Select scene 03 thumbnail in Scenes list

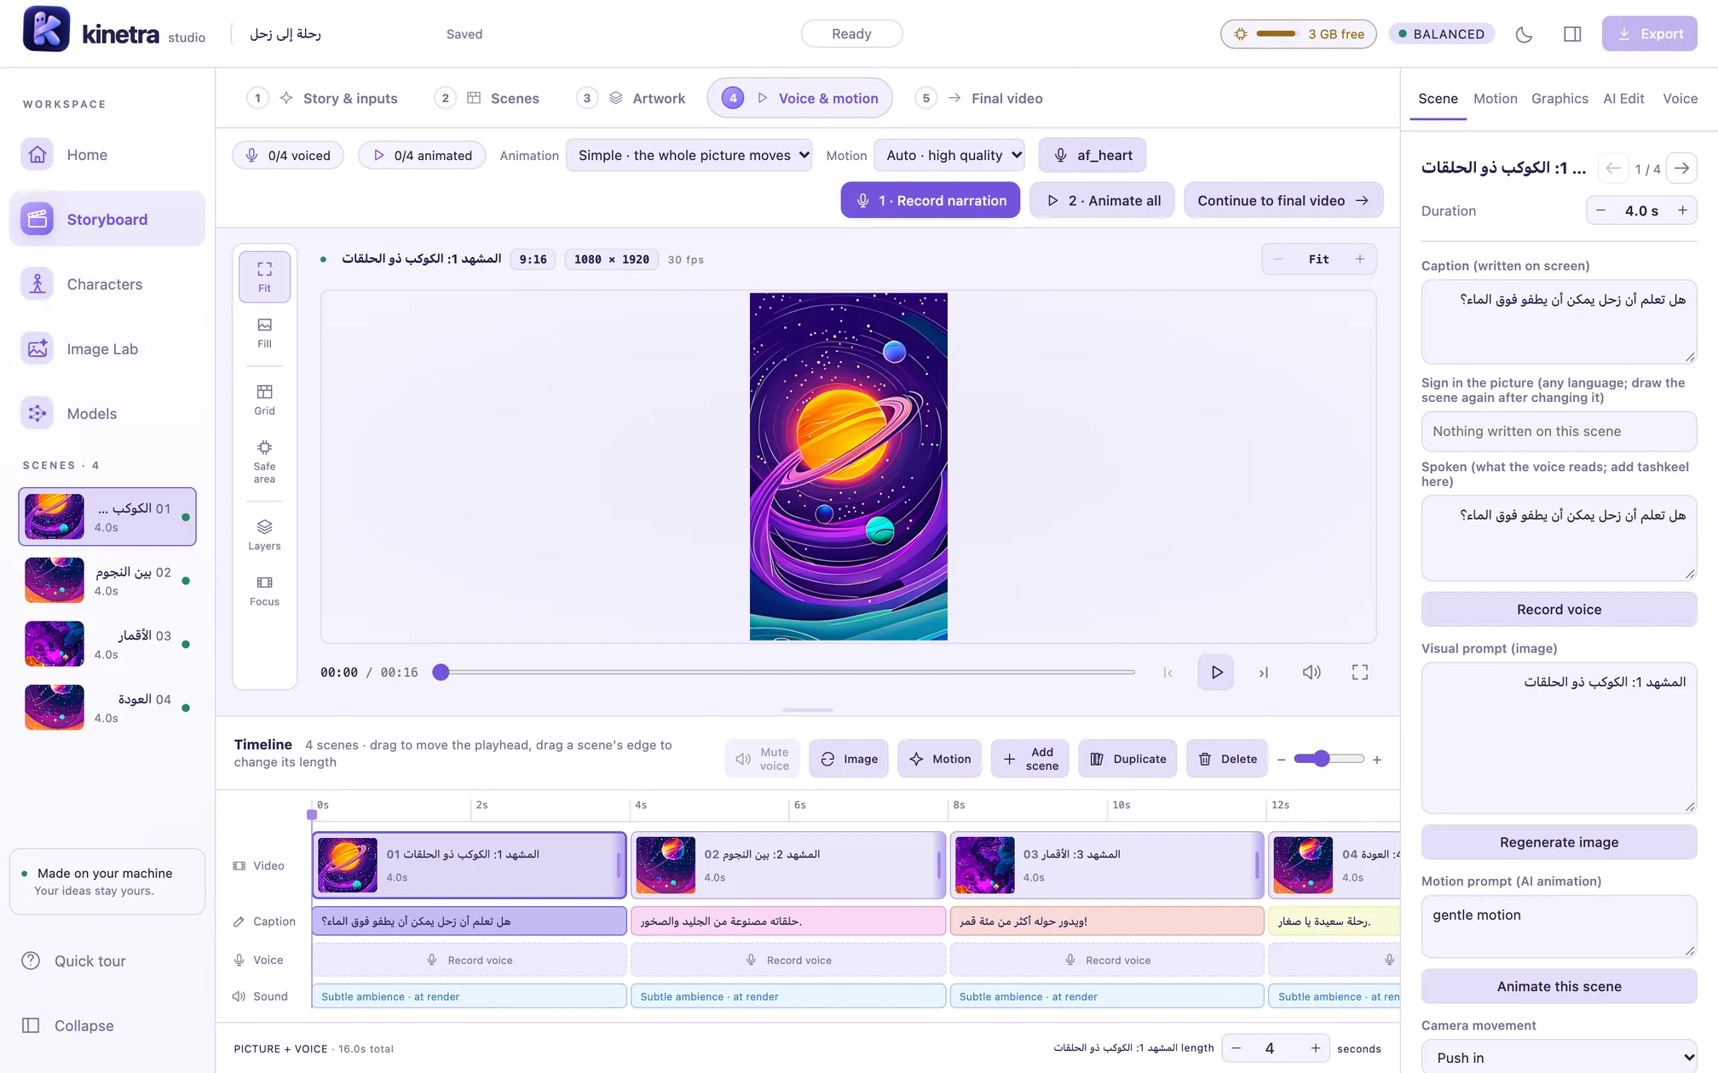tap(55, 644)
